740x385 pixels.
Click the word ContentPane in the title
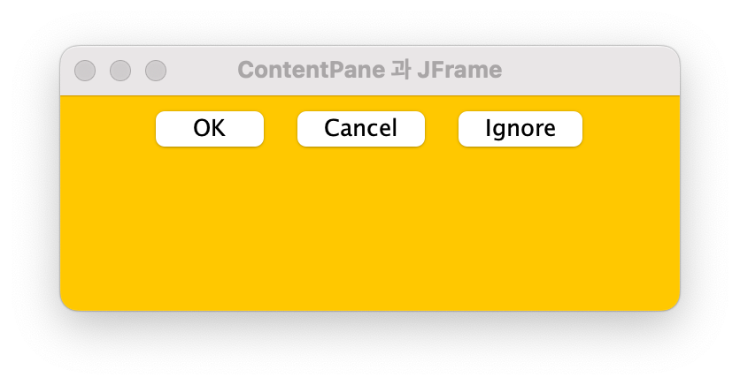click(312, 70)
